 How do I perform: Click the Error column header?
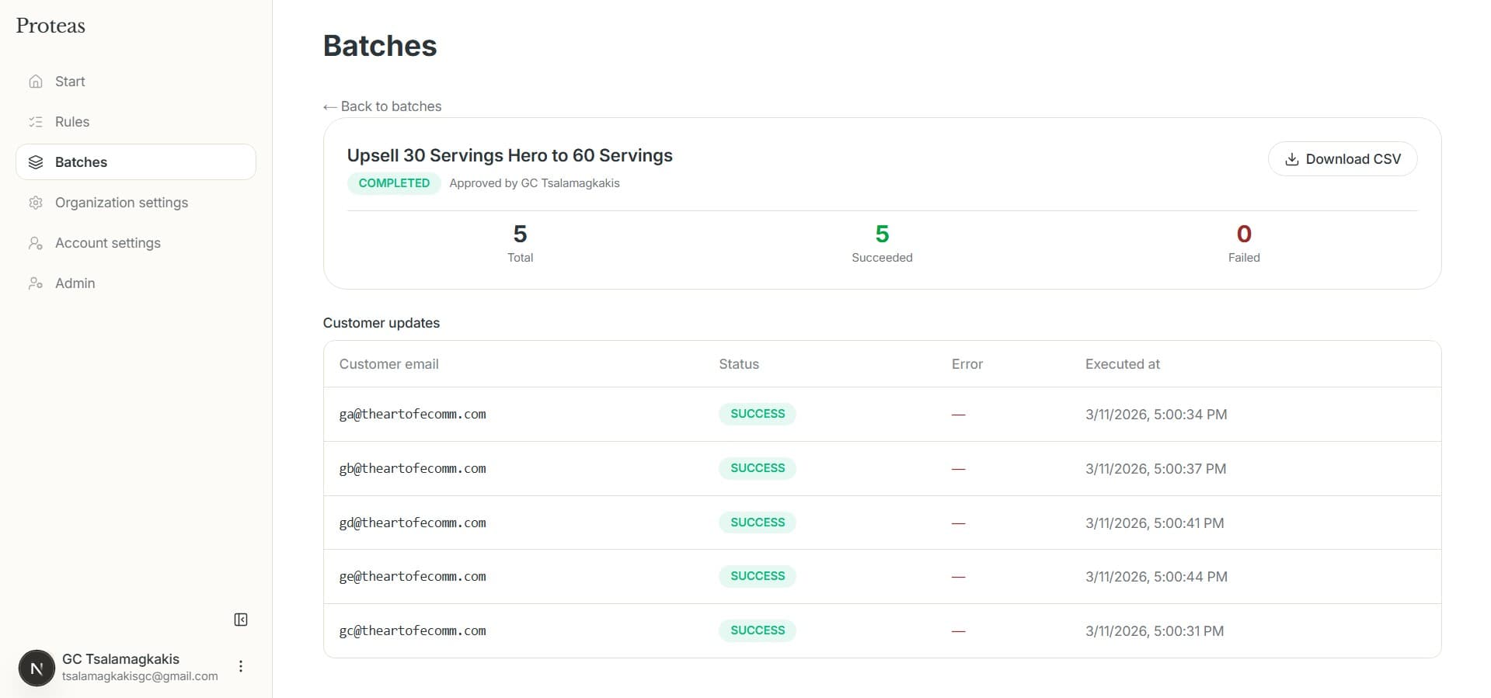pos(967,364)
